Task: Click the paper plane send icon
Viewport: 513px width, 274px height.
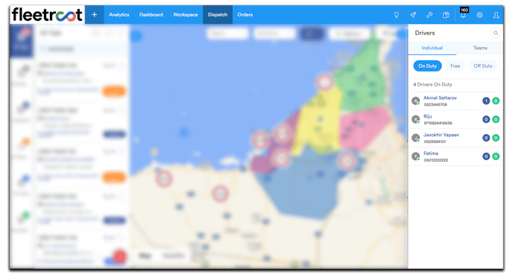Action: [413, 15]
